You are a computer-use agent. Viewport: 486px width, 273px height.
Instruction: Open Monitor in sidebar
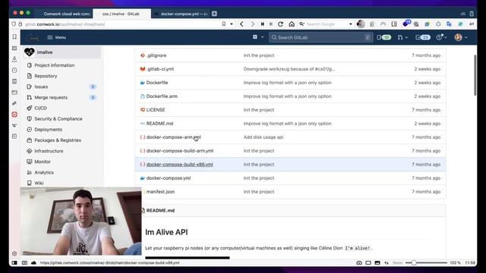pos(43,162)
